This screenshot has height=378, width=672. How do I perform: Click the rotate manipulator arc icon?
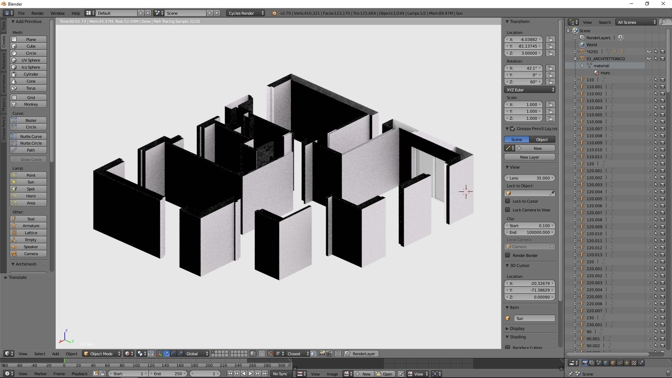point(173,354)
